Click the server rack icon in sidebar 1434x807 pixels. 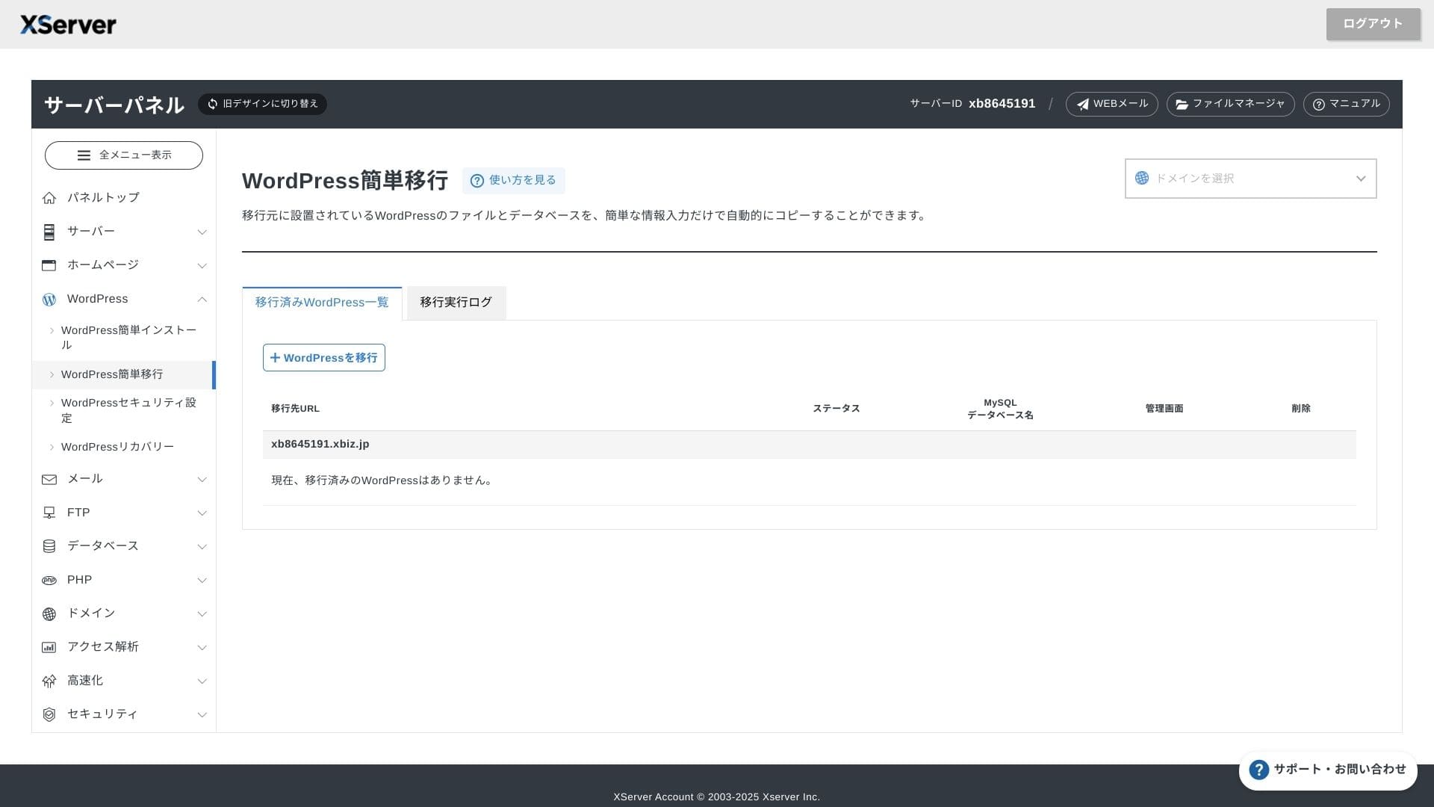pos(49,232)
